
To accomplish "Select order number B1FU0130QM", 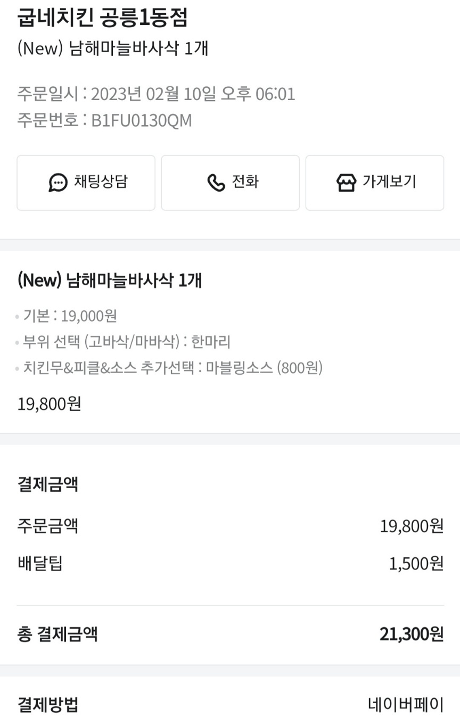I will (141, 121).
